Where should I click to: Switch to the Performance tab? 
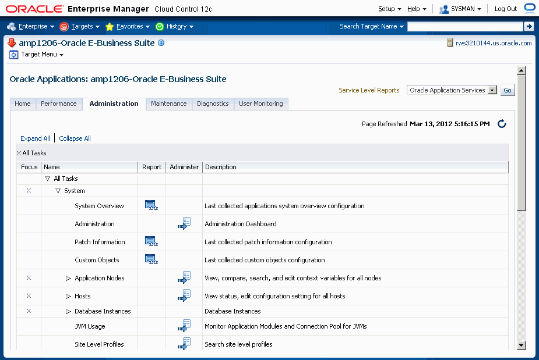pyautogui.click(x=59, y=104)
